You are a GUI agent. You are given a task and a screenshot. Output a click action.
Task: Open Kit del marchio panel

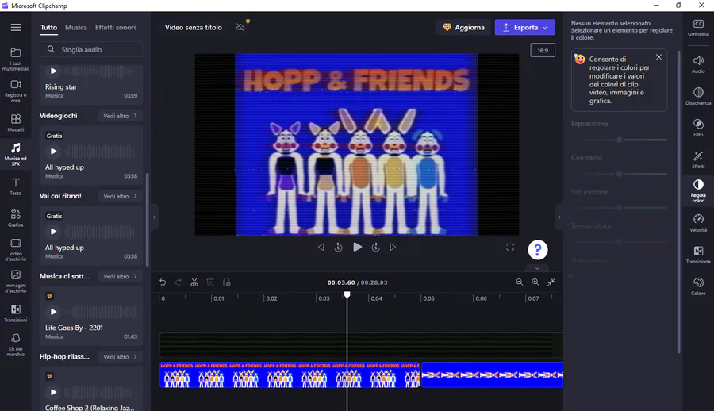tap(16, 344)
